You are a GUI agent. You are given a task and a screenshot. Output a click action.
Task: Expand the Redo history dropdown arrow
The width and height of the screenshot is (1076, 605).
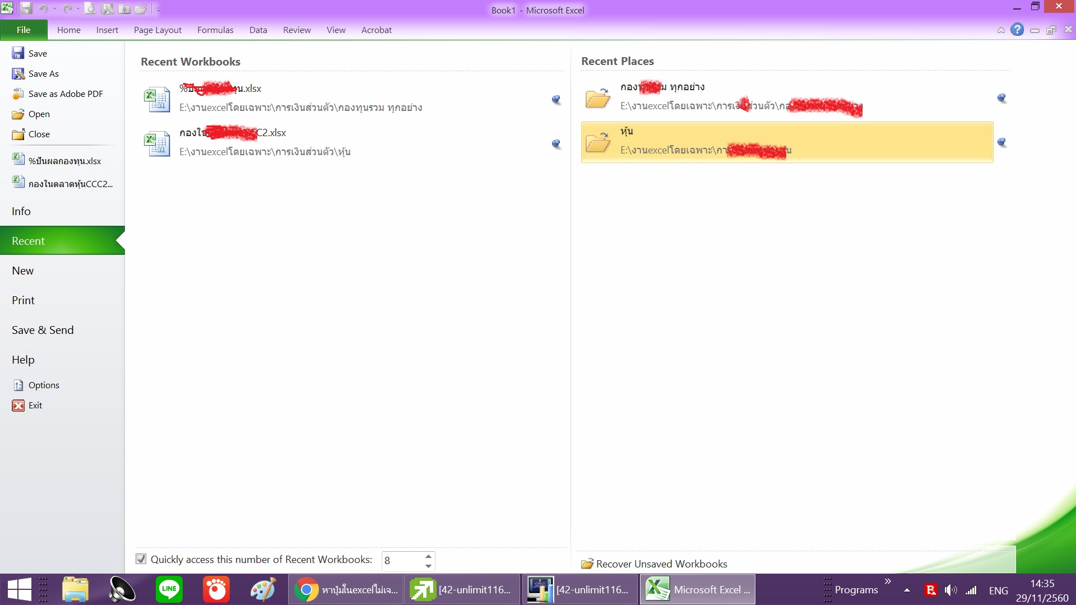tap(78, 9)
